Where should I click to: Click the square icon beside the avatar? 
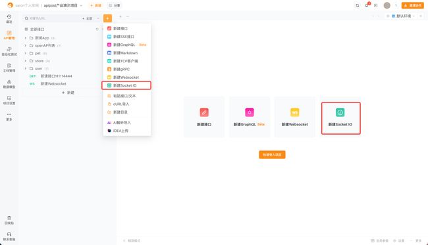tap(375, 5)
